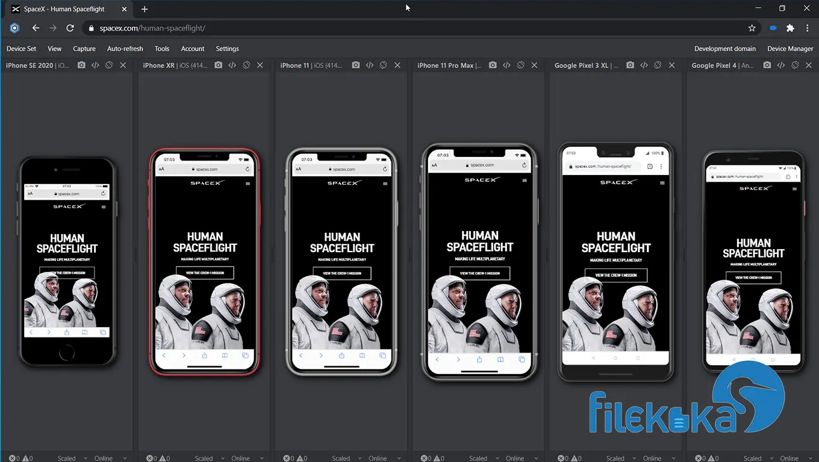The width and height of the screenshot is (819, 462).
Task: Open the Account menu
Action: click(193, 49)
